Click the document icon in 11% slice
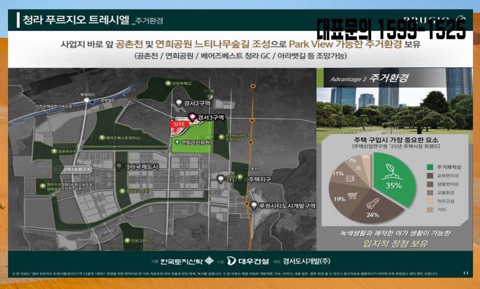 [x=350, y=178]
